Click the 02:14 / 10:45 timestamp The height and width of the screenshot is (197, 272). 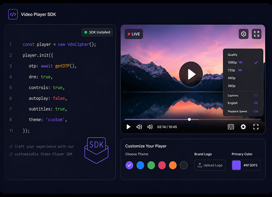(x=167, y=127)
